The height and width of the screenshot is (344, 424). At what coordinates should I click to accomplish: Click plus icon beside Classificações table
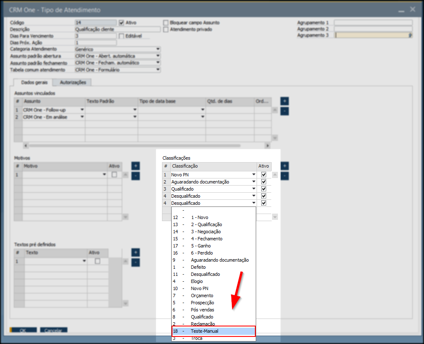(x=284, y=166)
